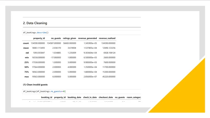Viewport: 210px width, 118px height.
Task: Click the mean value 18061.113493
Action: pyautogui.click(x=38, y=48)
